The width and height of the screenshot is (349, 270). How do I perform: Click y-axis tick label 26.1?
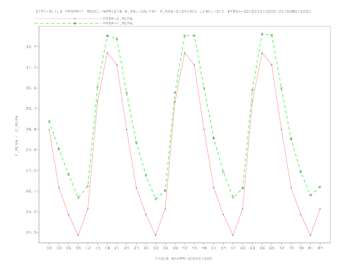coord(30,191)
